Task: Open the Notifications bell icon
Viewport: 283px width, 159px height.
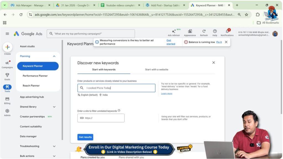Action: pos(227,32)
